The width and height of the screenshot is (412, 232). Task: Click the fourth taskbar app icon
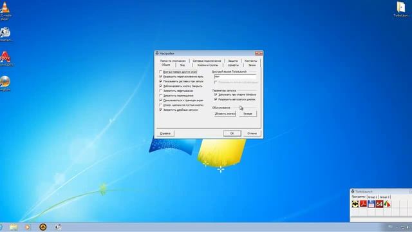click(x=58, y=227)
